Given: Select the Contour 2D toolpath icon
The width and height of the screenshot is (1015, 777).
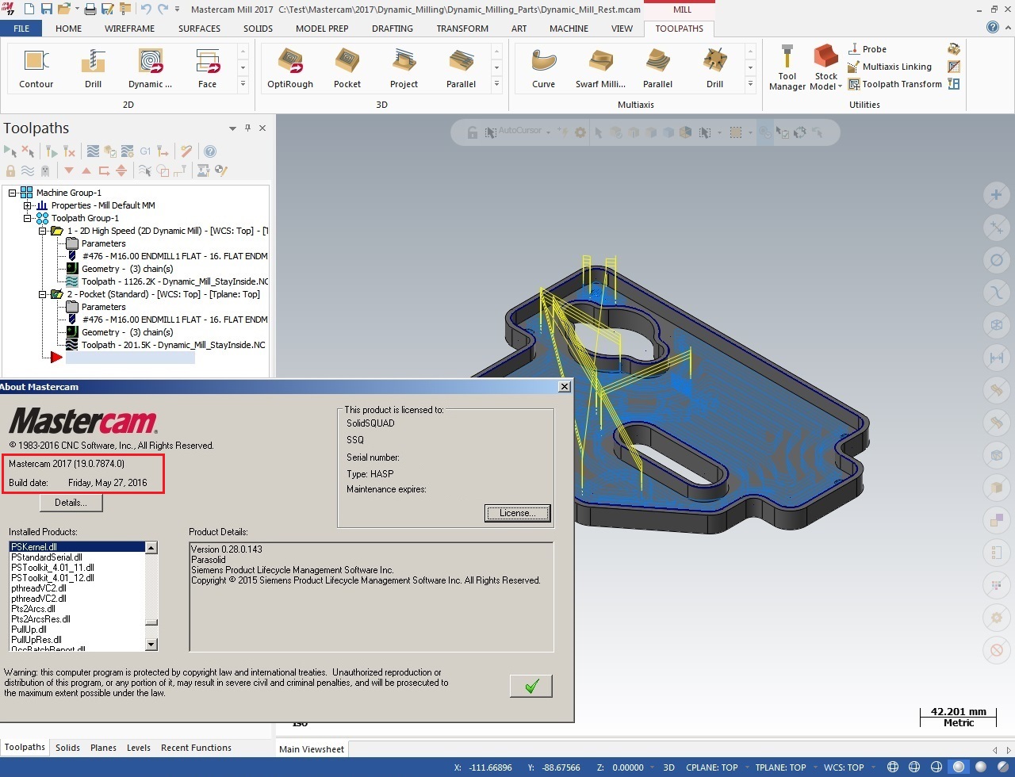Looking at the screenshot, I should coord(36,68).
